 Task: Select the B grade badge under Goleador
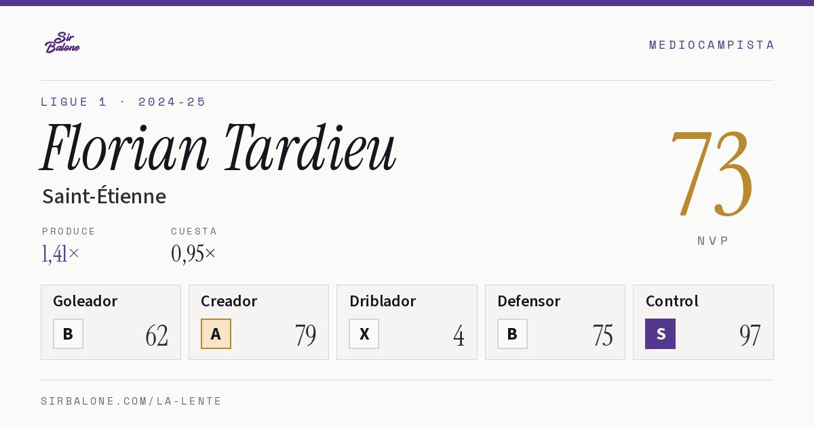(x=68, y=333)
